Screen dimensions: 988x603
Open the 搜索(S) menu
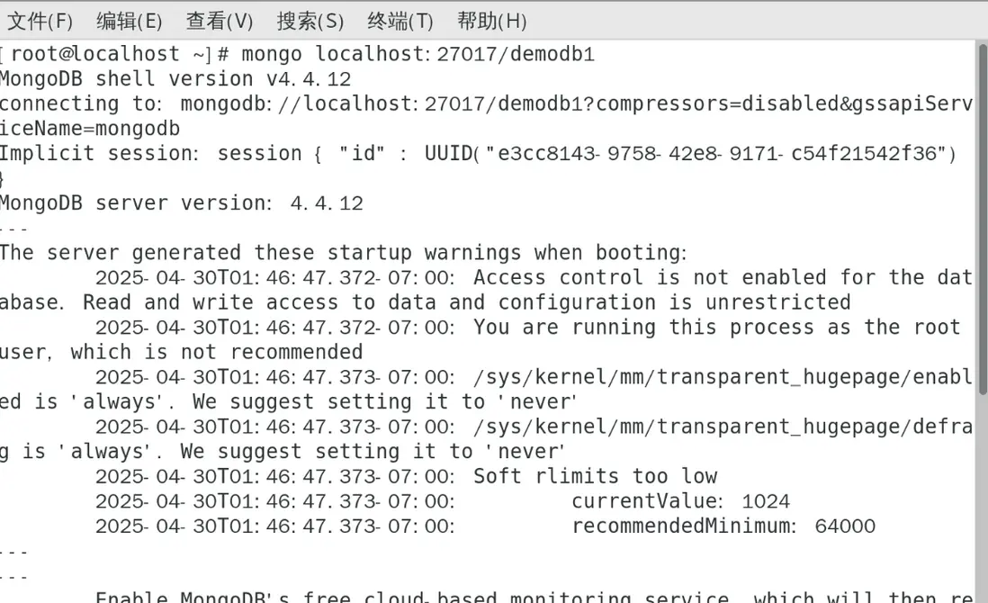pyautogui.click(x=310, y=21)
